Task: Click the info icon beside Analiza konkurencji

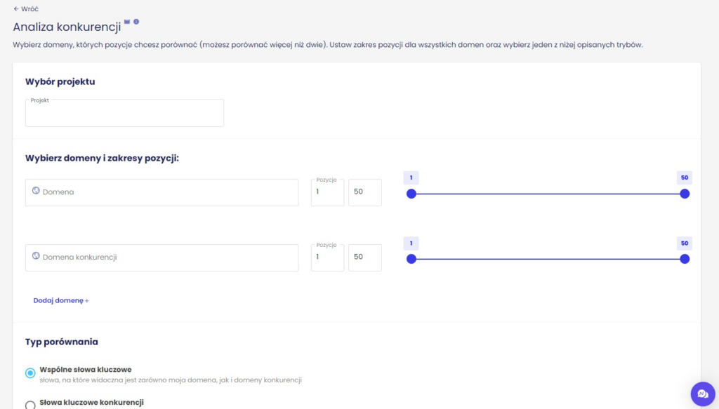Action: coord(136,22)
